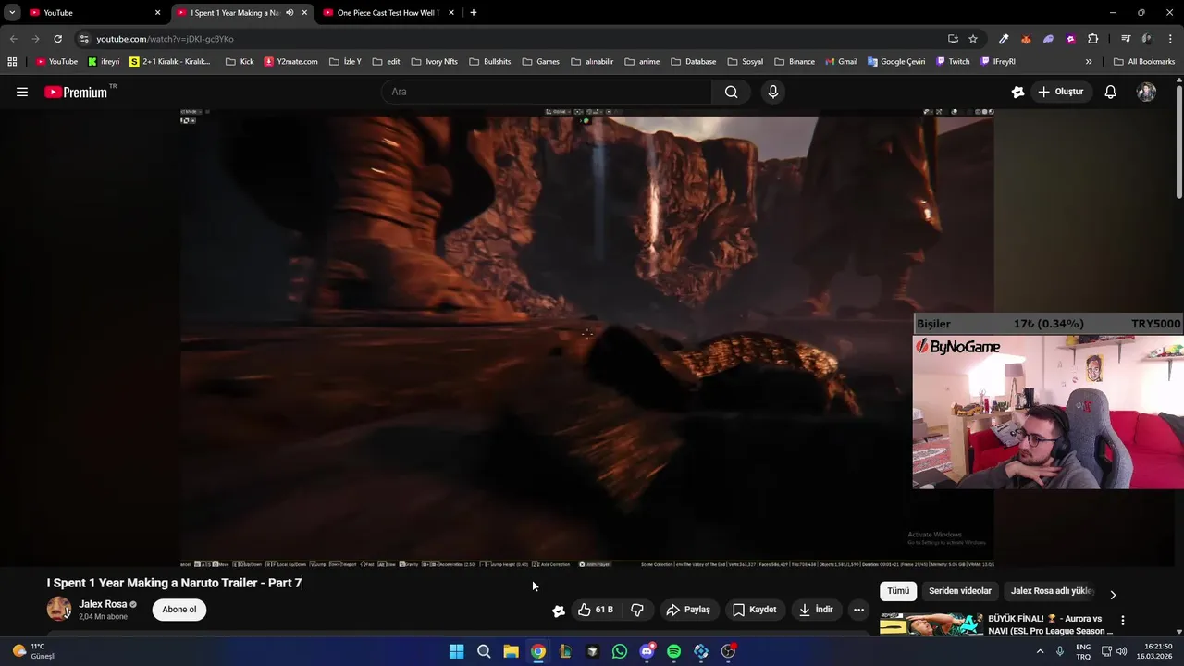This screenshot has width=1184, height=666.
Task: Open the Y2mate.com bookmark
Action: (x=290, y=62)
